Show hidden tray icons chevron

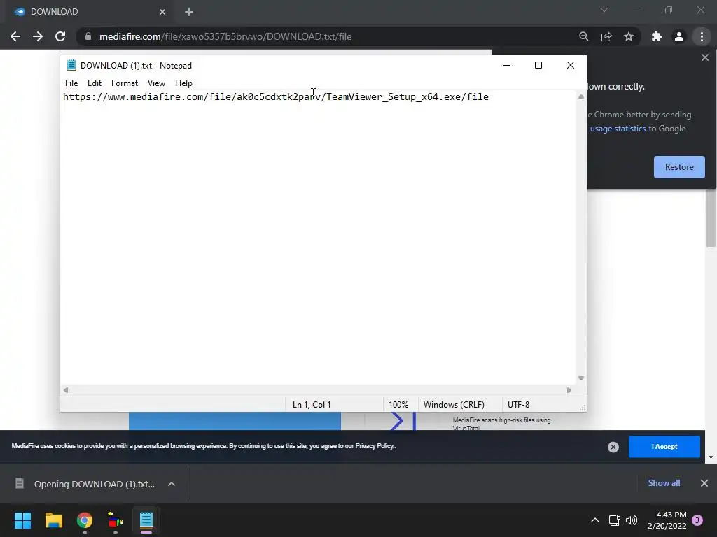[595, 520]
